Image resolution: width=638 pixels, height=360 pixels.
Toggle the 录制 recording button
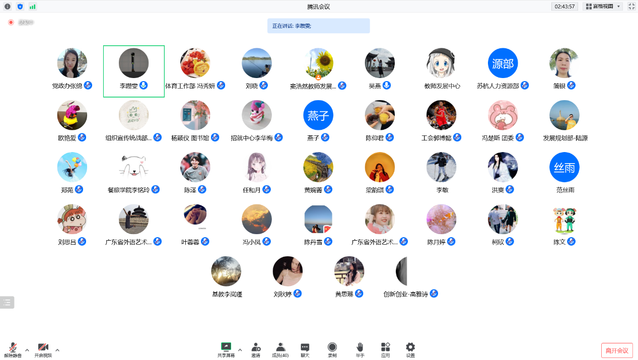tap(332, 349)
